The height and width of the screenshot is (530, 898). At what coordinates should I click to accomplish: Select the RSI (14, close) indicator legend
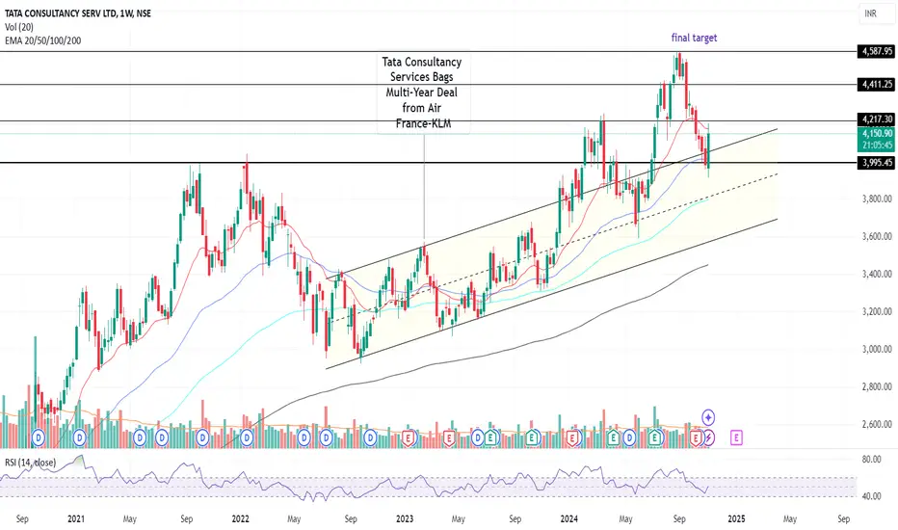click(31, 463)
